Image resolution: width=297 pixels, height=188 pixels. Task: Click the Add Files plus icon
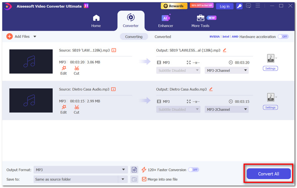tap(10, 36)
